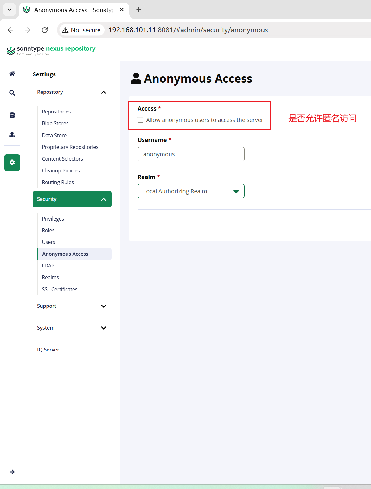The width and height of the screenshot is (371, 489).
Task: Go forward with browser forward arrow
Action: pyautogui.click(x=28, y=30)
